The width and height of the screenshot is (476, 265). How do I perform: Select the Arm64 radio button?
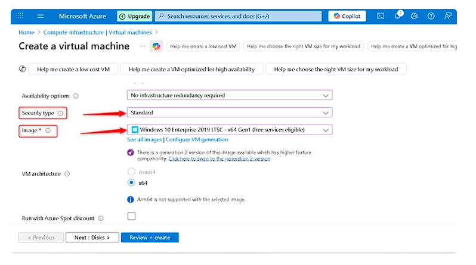click(131, 172)
